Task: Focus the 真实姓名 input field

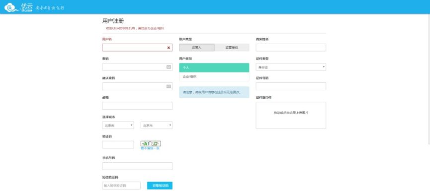Action: pos(291,48)
